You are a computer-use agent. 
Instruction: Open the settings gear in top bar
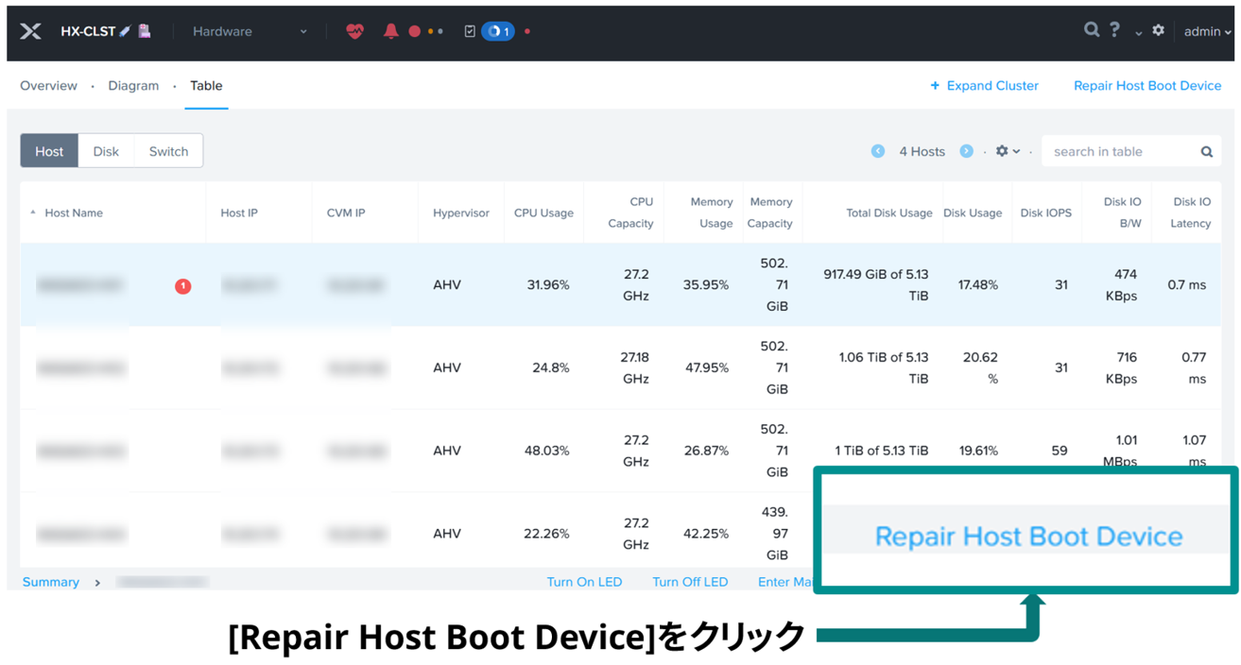click(x=1158, y=31)
